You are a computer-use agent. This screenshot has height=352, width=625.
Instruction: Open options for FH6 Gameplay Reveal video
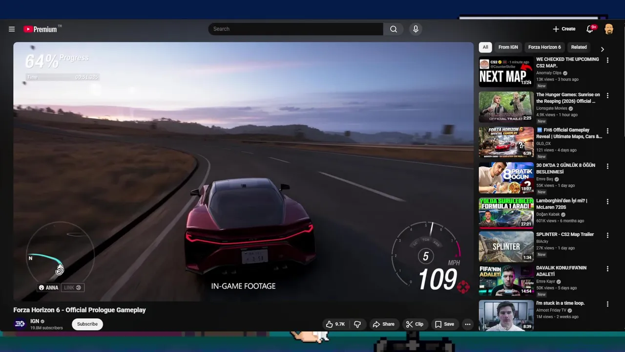tap(607, 131)
